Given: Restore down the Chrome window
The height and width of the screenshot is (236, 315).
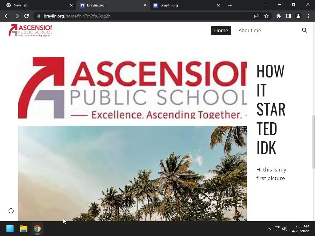Looking at the screenshot, I should pyautogui.click(x=294, y=4).
